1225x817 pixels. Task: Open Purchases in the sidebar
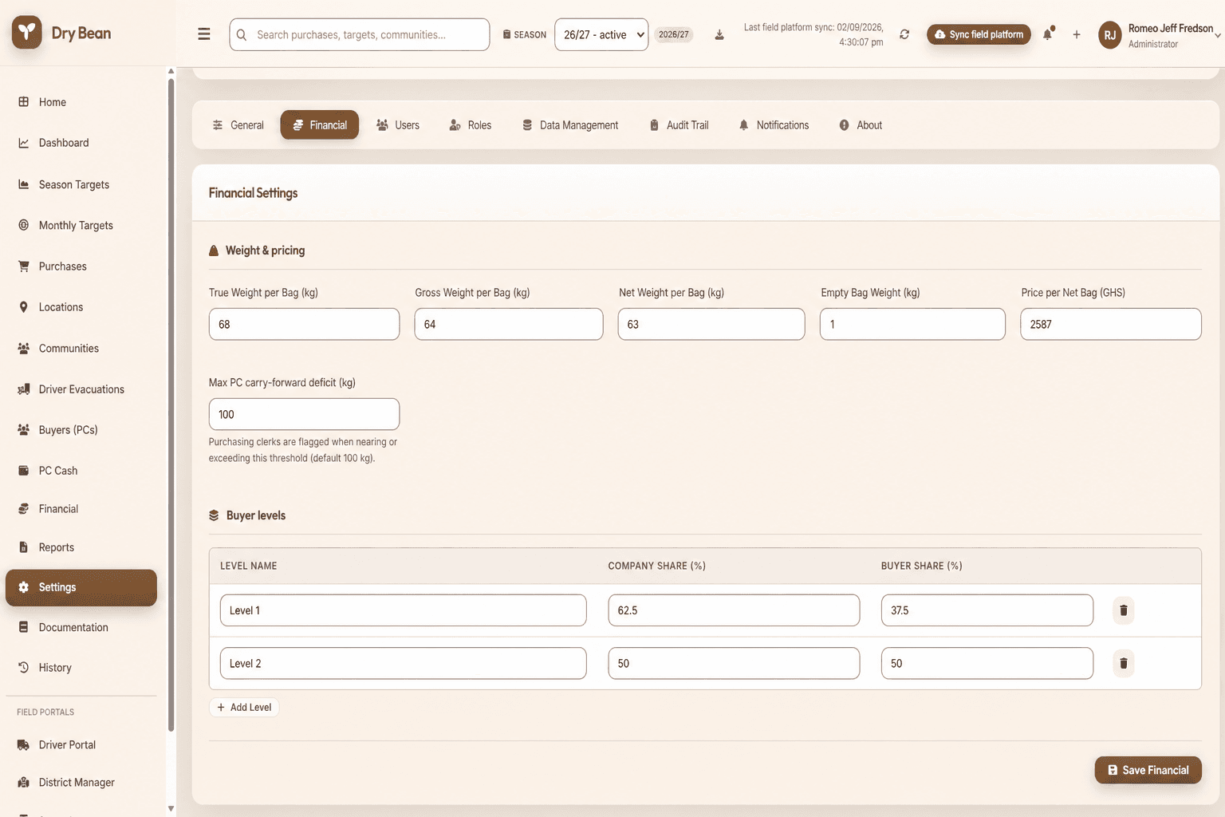[81, 266]
